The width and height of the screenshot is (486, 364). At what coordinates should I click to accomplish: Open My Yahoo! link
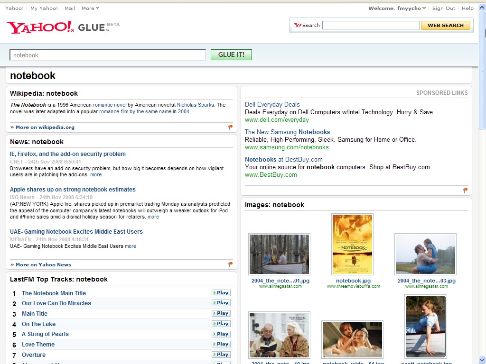[44, 9]
